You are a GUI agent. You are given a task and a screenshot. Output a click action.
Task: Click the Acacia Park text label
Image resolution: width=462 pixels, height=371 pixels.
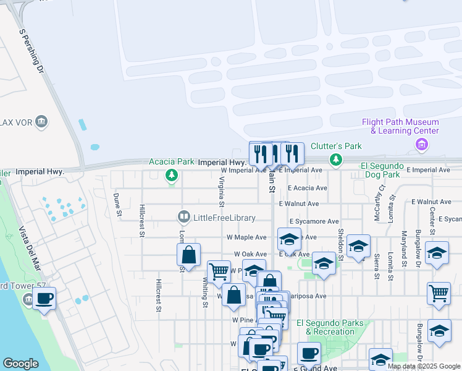pos(172,161)
